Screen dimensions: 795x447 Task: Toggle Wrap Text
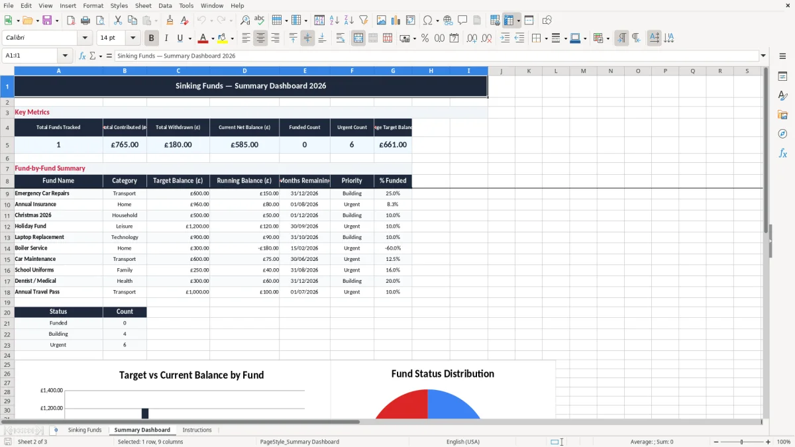pos(340,38)
